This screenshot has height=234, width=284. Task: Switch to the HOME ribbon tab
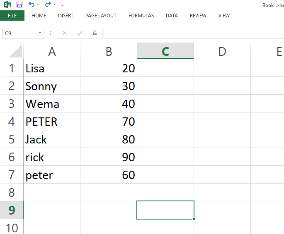(x=39, y=16)
